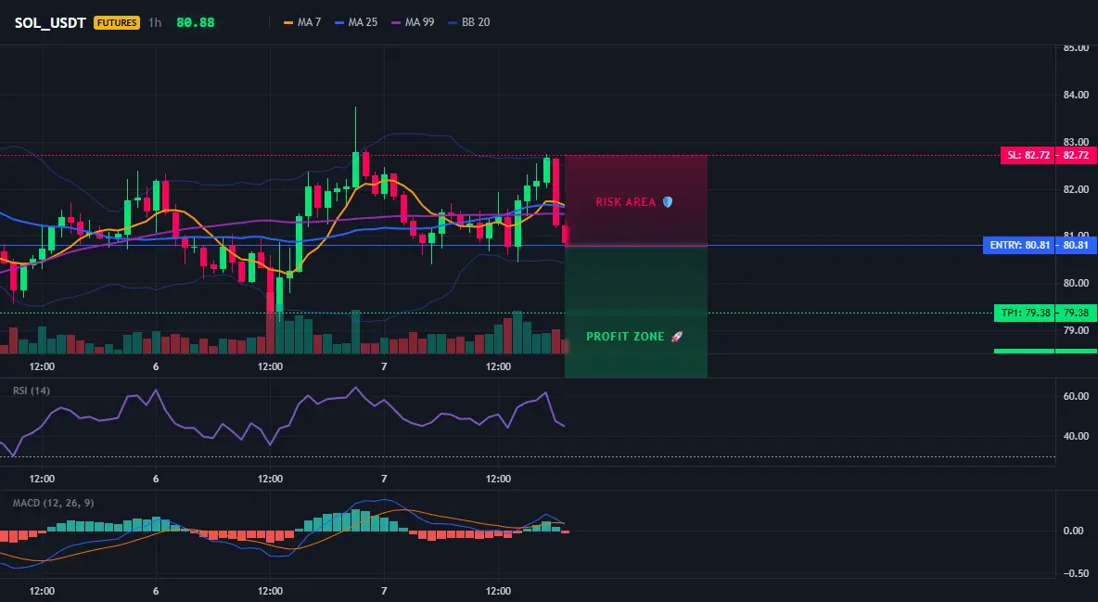
Task: Click the 60.00 RSI axis value
Action: 1076,396
